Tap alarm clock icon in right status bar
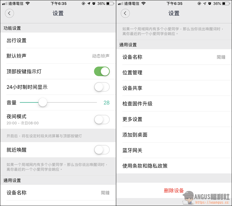Image resolution: width=232 pixels, height=206 pixels. (x=209, y=3)
